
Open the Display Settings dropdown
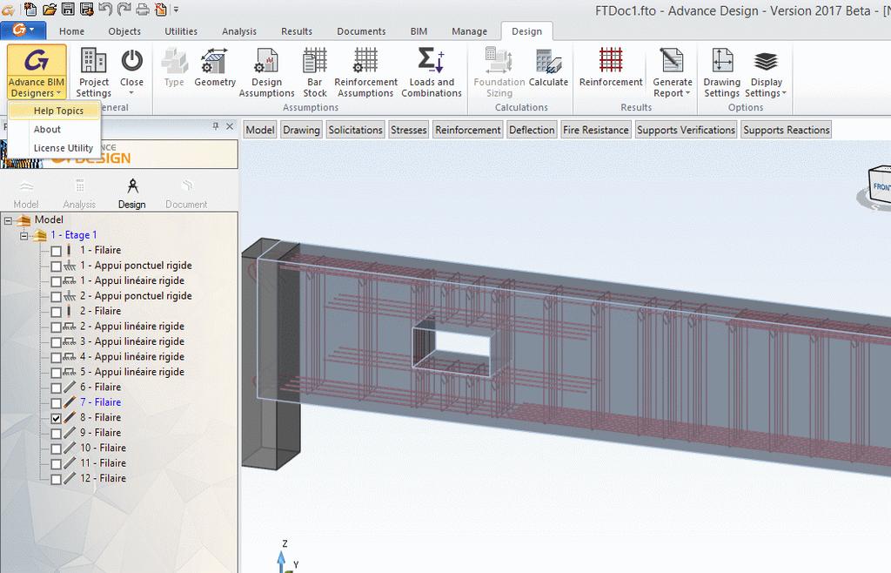[766, 71]
